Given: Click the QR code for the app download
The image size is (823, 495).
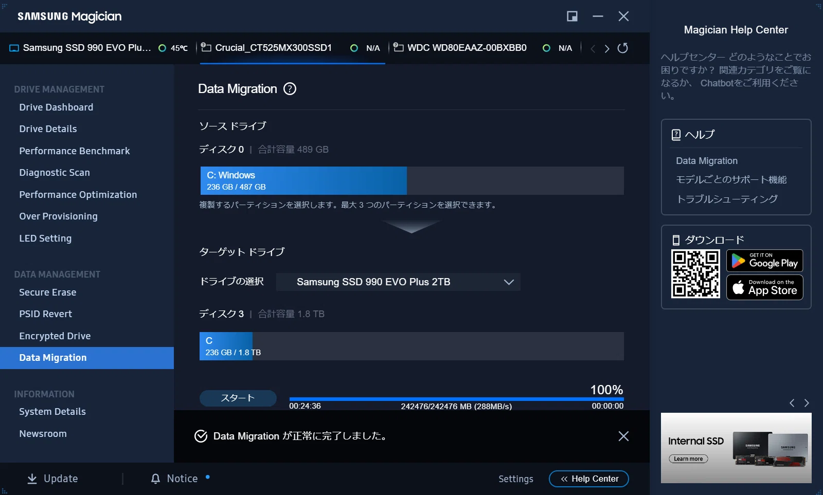Looking at the screenshot, I should (x=695, y=274).
